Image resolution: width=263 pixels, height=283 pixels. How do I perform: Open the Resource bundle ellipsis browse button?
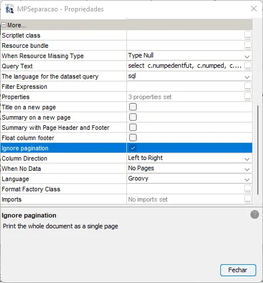248,46
